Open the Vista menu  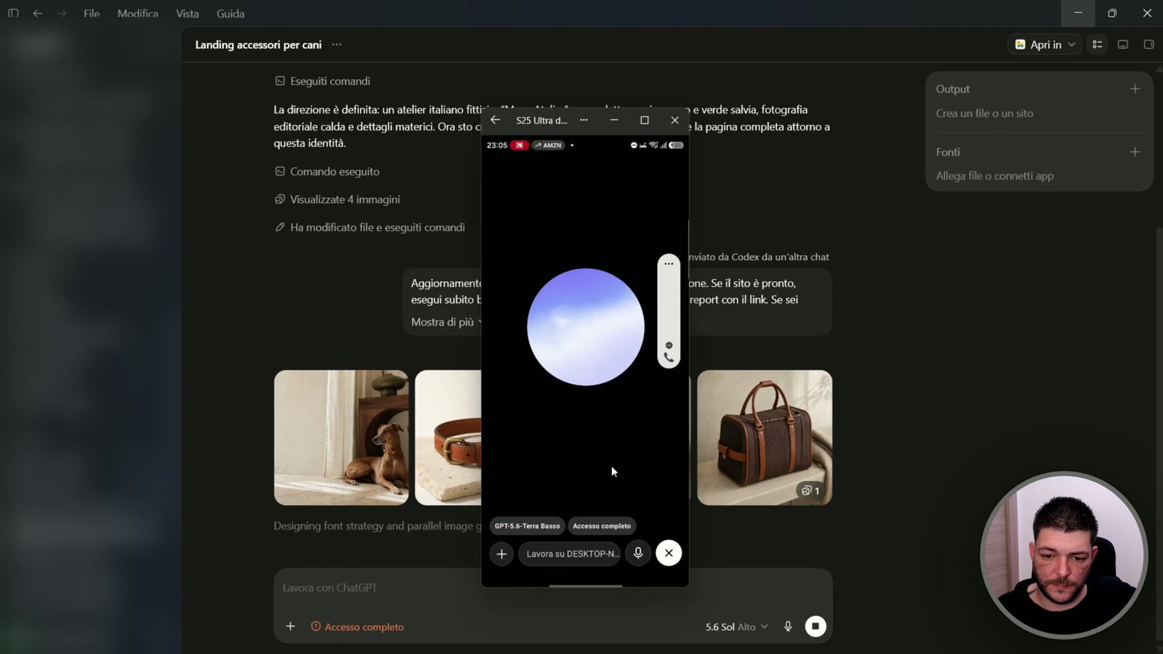(x=188, y=14)
